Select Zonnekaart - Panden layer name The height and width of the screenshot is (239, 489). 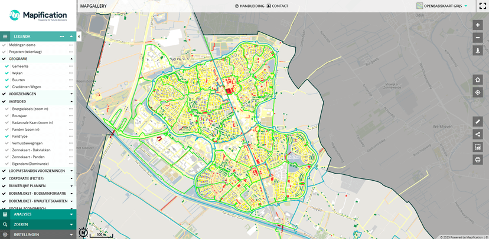click(x=28, y=157)
